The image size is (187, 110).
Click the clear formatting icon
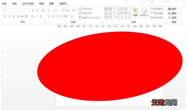click(43, 10)
